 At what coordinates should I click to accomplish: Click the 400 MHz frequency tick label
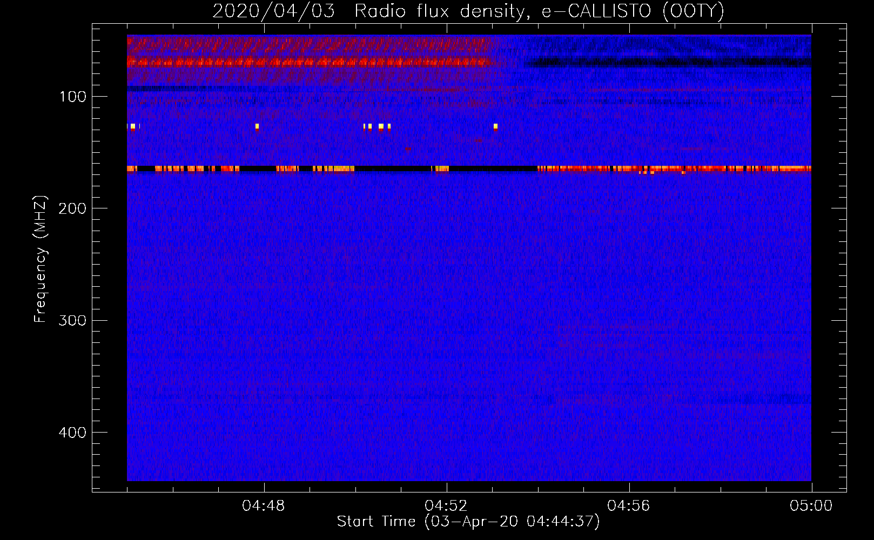pos(72,433)
